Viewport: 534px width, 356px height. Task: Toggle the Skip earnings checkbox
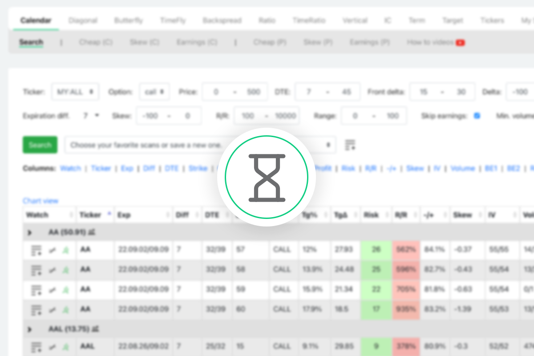pyautogui.click(x=477, y=116)
